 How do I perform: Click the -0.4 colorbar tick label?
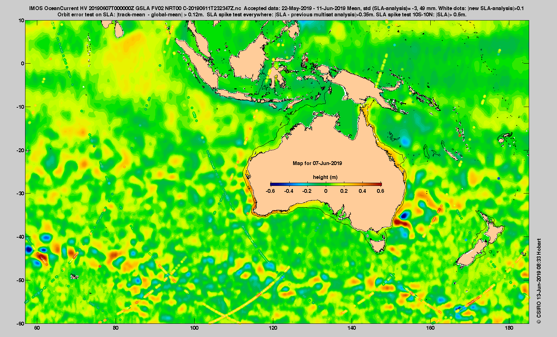pos(289,191)
